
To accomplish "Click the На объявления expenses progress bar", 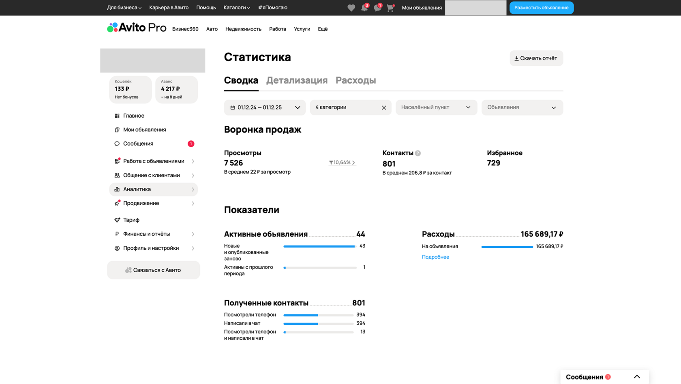I will click(507, 247).
